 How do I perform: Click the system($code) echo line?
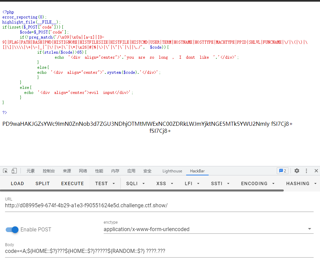point(99,72)
